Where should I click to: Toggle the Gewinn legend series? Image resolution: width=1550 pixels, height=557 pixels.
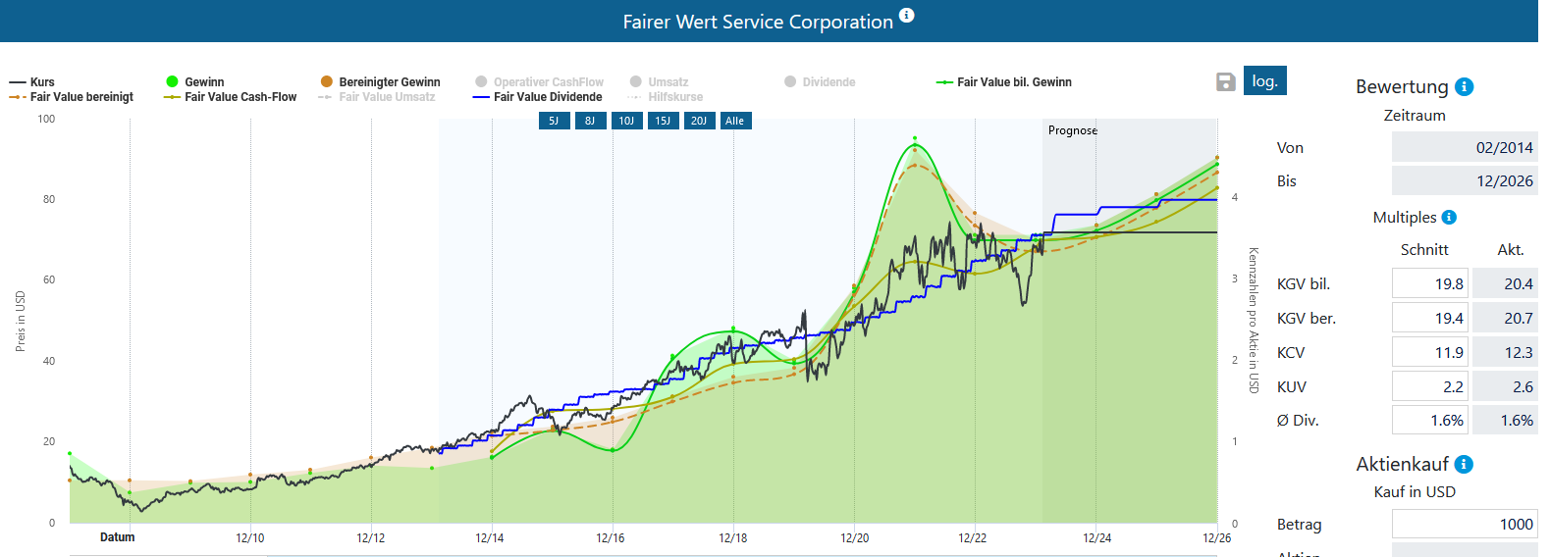pos(194,82)
